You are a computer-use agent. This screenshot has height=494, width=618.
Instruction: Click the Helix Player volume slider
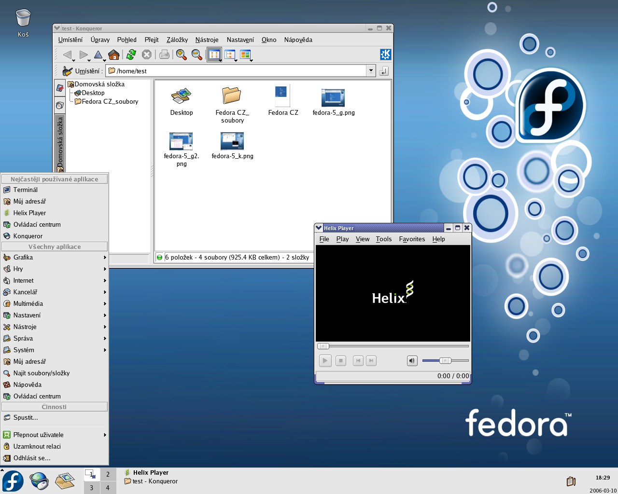(445, 360)
